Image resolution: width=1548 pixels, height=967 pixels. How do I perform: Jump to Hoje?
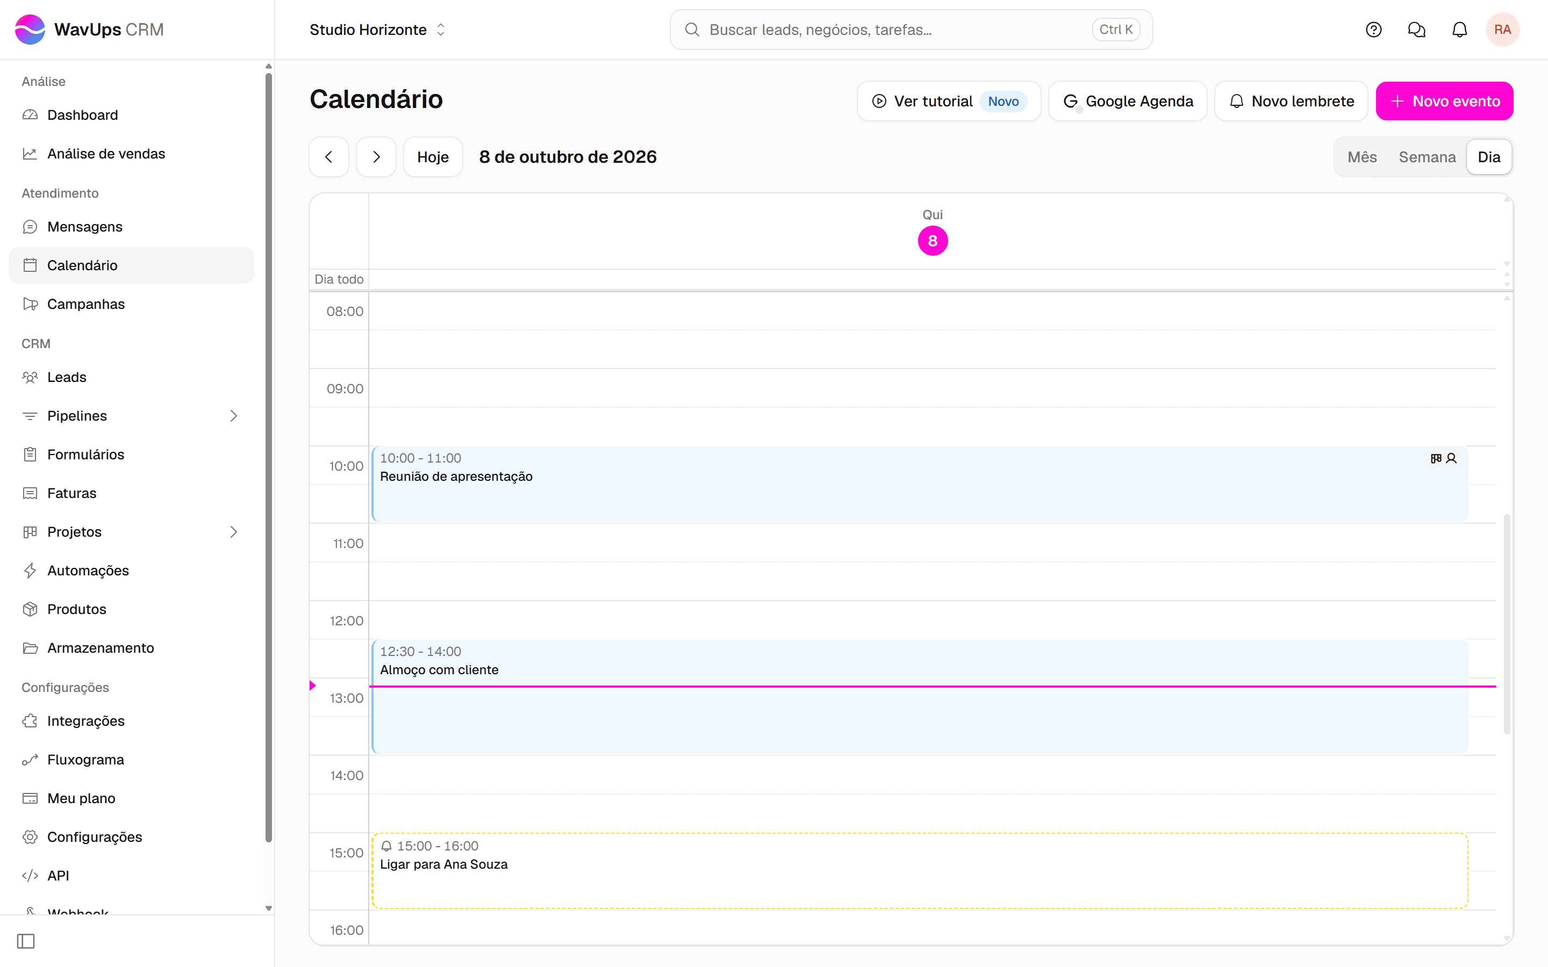click(433, 157)
